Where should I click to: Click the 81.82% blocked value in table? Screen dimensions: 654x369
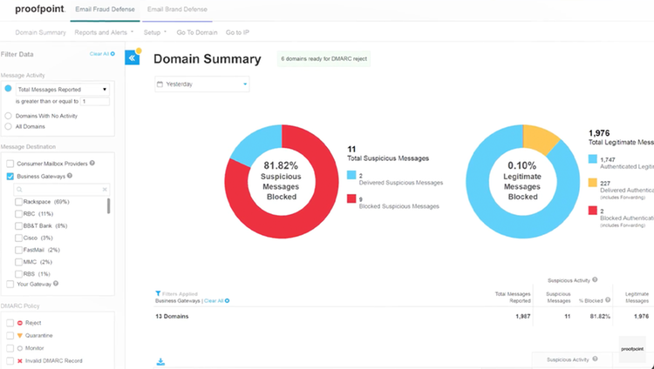click(600, 317)
